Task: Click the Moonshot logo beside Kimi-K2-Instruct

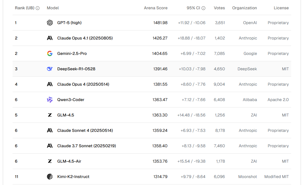Action: tap(50, 177)
